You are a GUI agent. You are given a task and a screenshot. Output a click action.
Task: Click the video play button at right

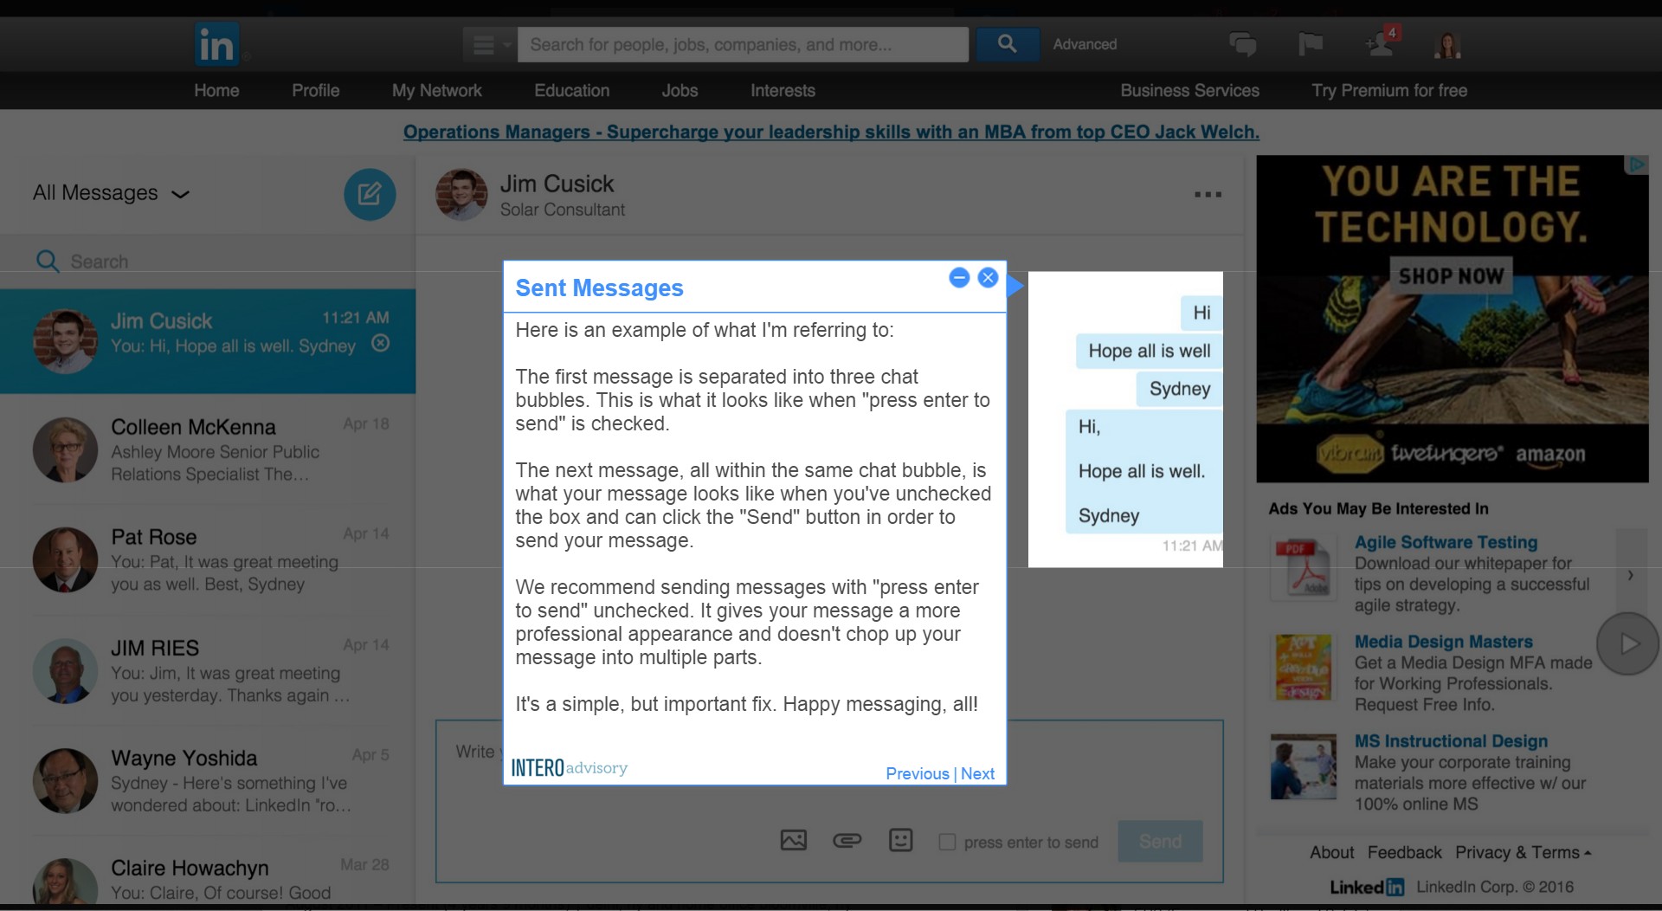[1627, 643]
